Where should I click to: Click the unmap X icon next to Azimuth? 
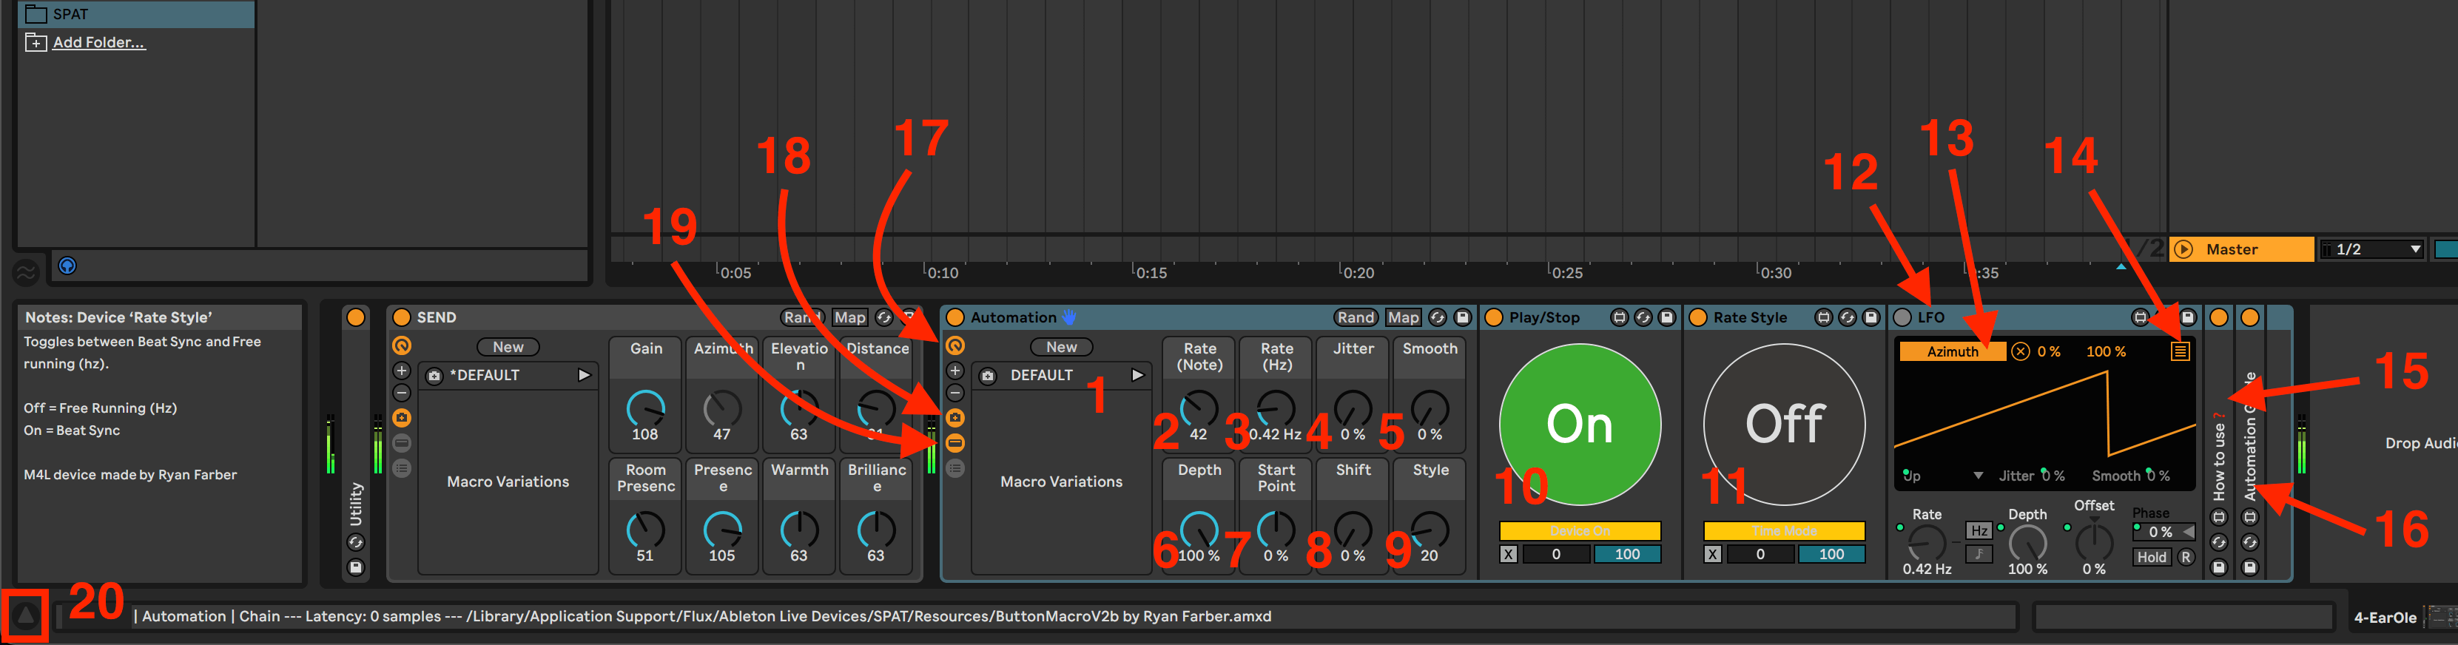pos(2021,351)
